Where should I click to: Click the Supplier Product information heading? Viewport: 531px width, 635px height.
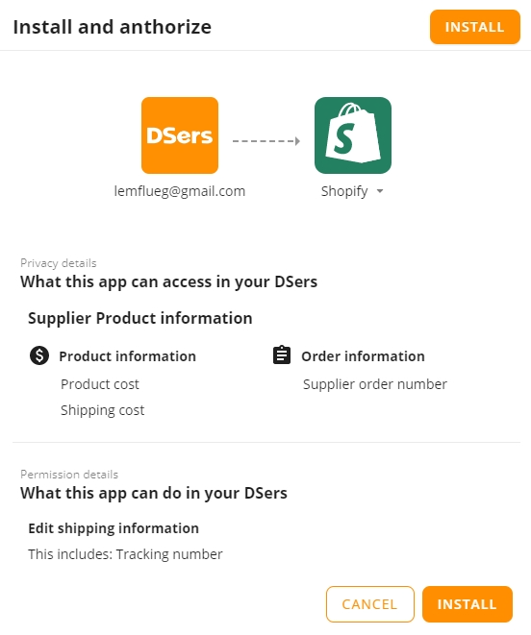point(139,318)
